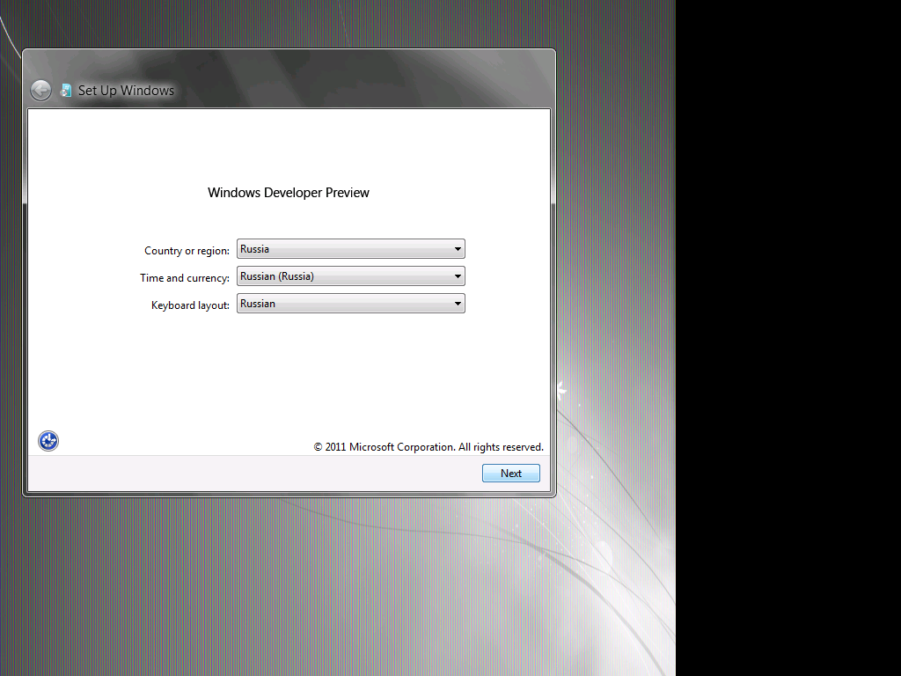
Task: Open the Keyboard layout dropdown
Action: [x=350, y=304]
